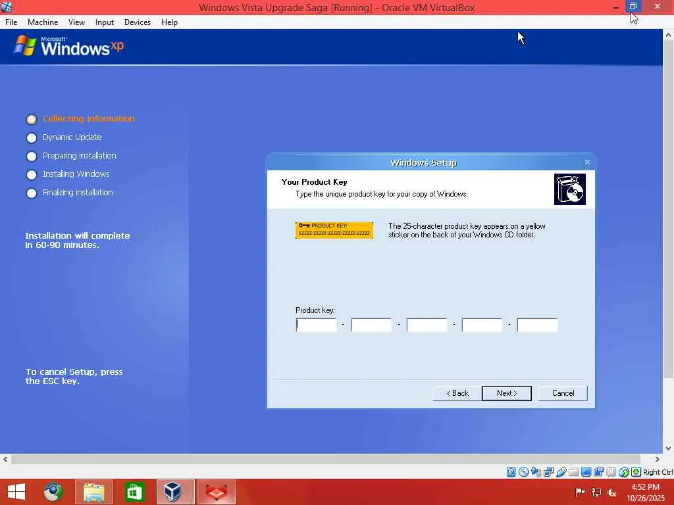Click the Right Ctrl host key label

tap(658, 472)
